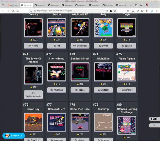The width and height of the screenshot is (160, 141).
Task: Open reader view from the address bar
Action: pyautogui.click(x=107, y=11)
